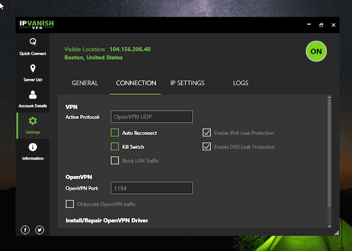The image size is (352, 251).
Task: Open the Active Protocol dropdown
Action: coord(152,117)
